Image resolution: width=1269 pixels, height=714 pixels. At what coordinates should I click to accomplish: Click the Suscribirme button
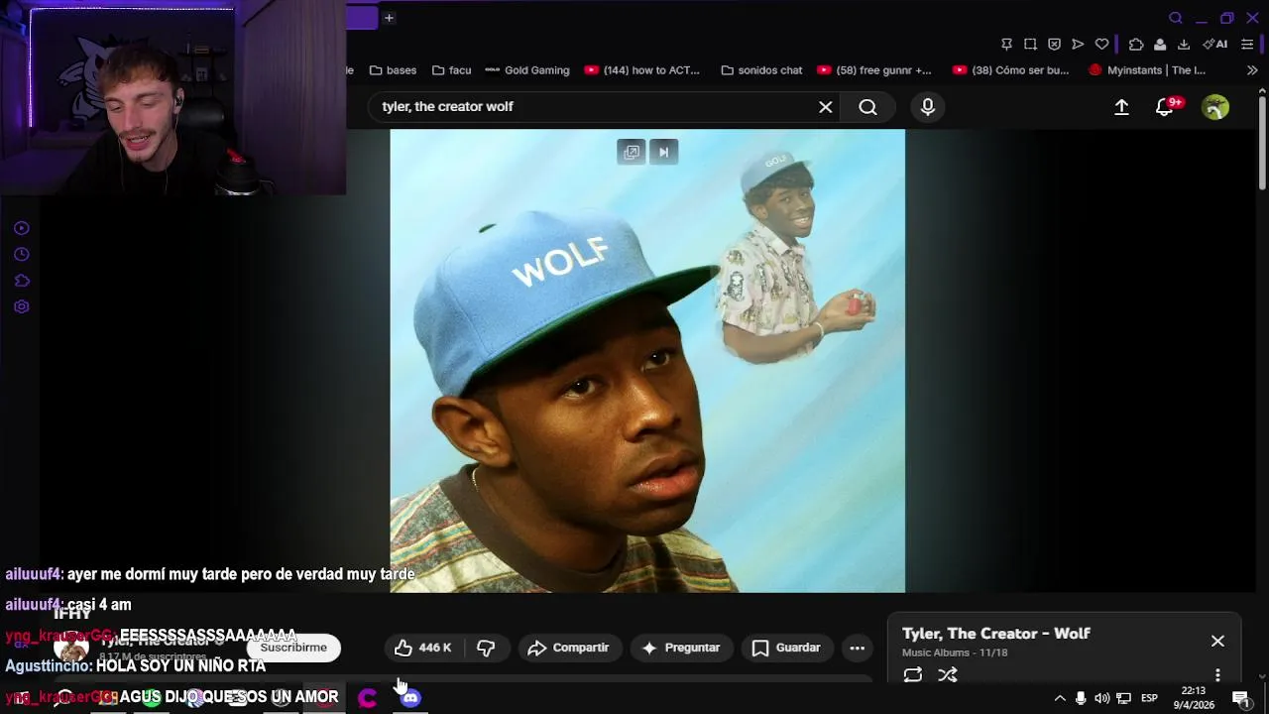click(x=293, y=648)
